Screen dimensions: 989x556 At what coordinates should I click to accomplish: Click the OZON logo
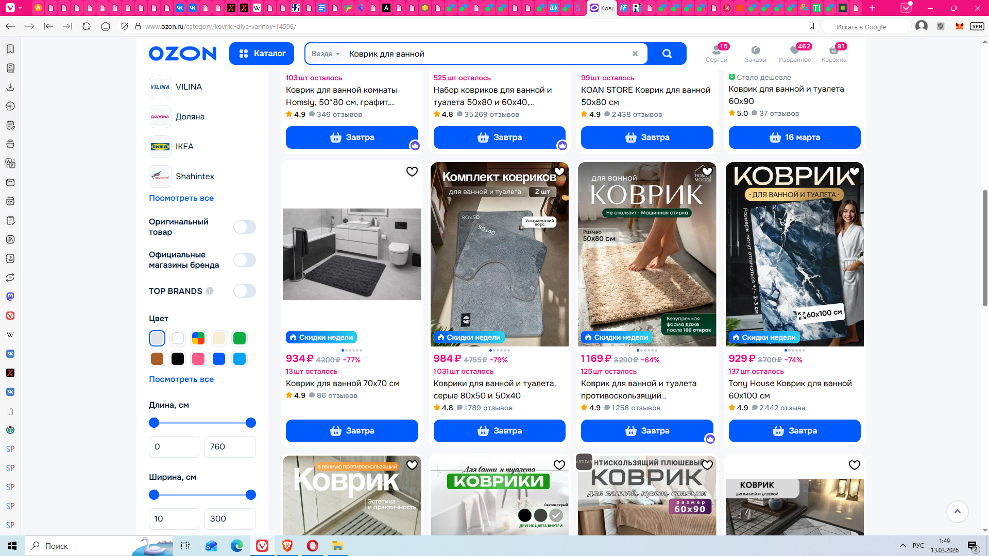[x=182, y=54]
